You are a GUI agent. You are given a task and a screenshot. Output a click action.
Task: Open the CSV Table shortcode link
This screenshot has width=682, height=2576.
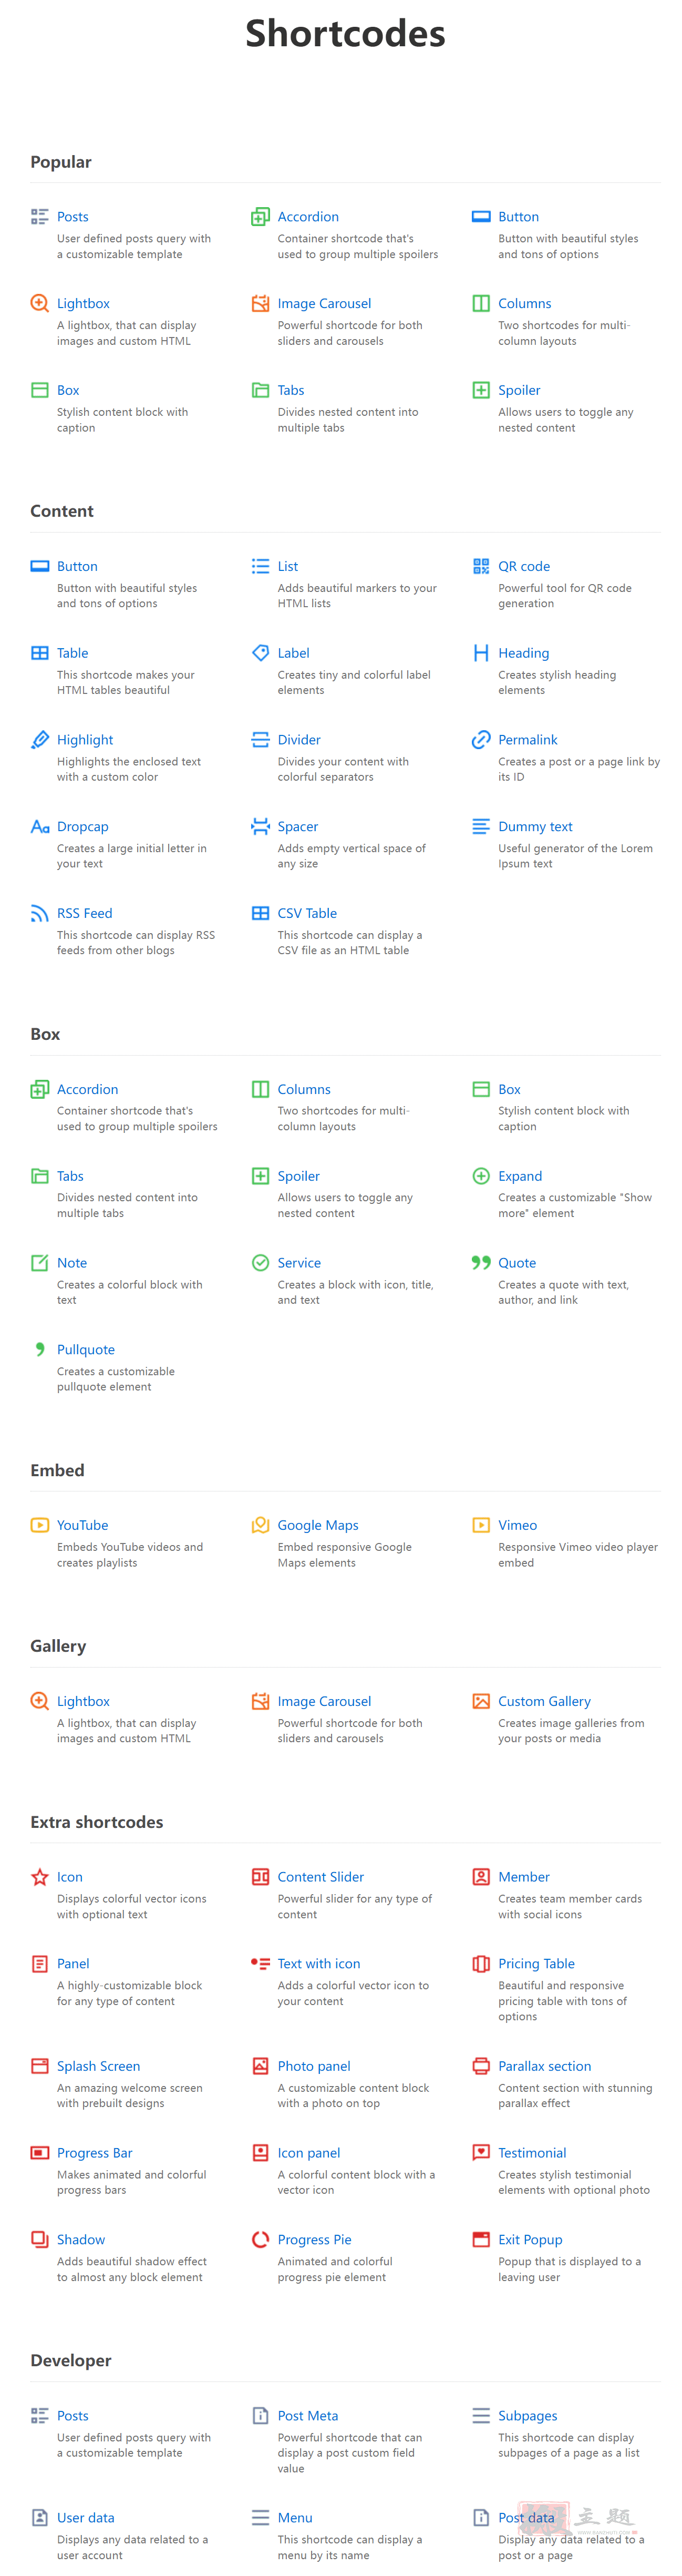[x=307, y=913]
